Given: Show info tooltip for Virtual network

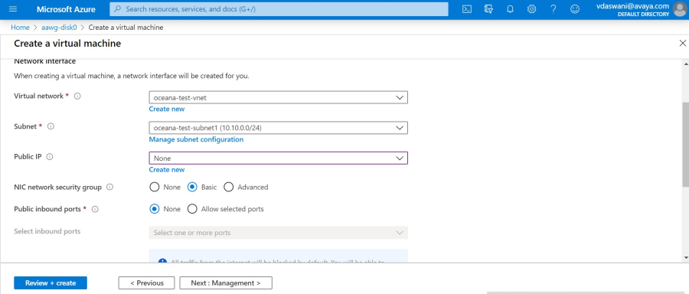Looking at the screenshot, I should [x=77, y=96].
